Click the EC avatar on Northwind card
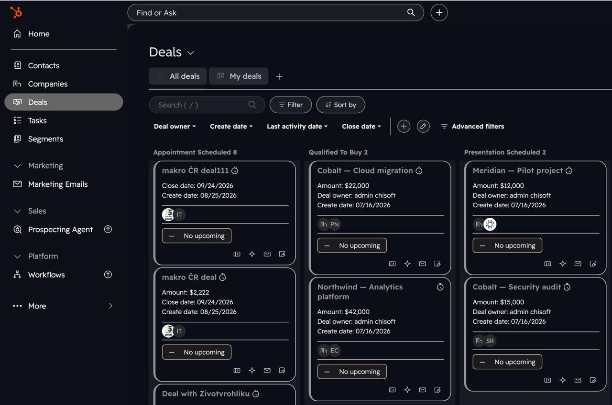 pos(335,351)
